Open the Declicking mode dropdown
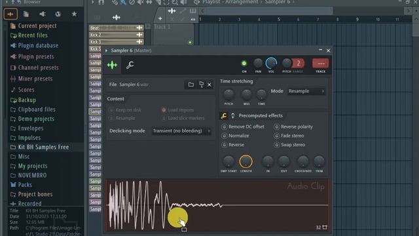 point(181,131)
